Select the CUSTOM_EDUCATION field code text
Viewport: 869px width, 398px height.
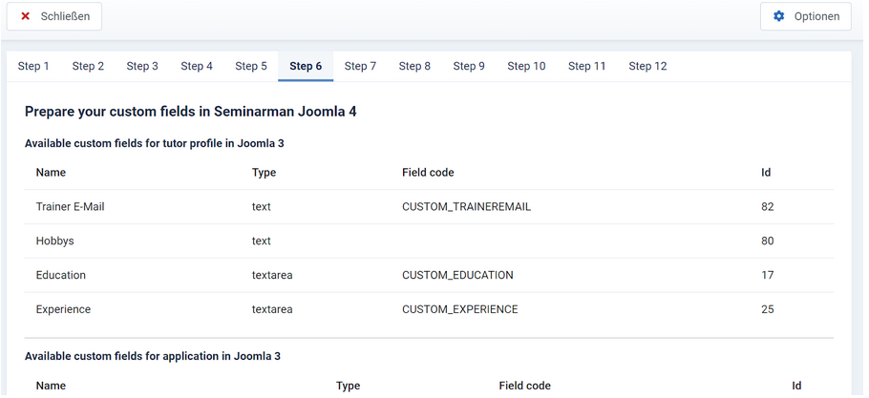457,275
